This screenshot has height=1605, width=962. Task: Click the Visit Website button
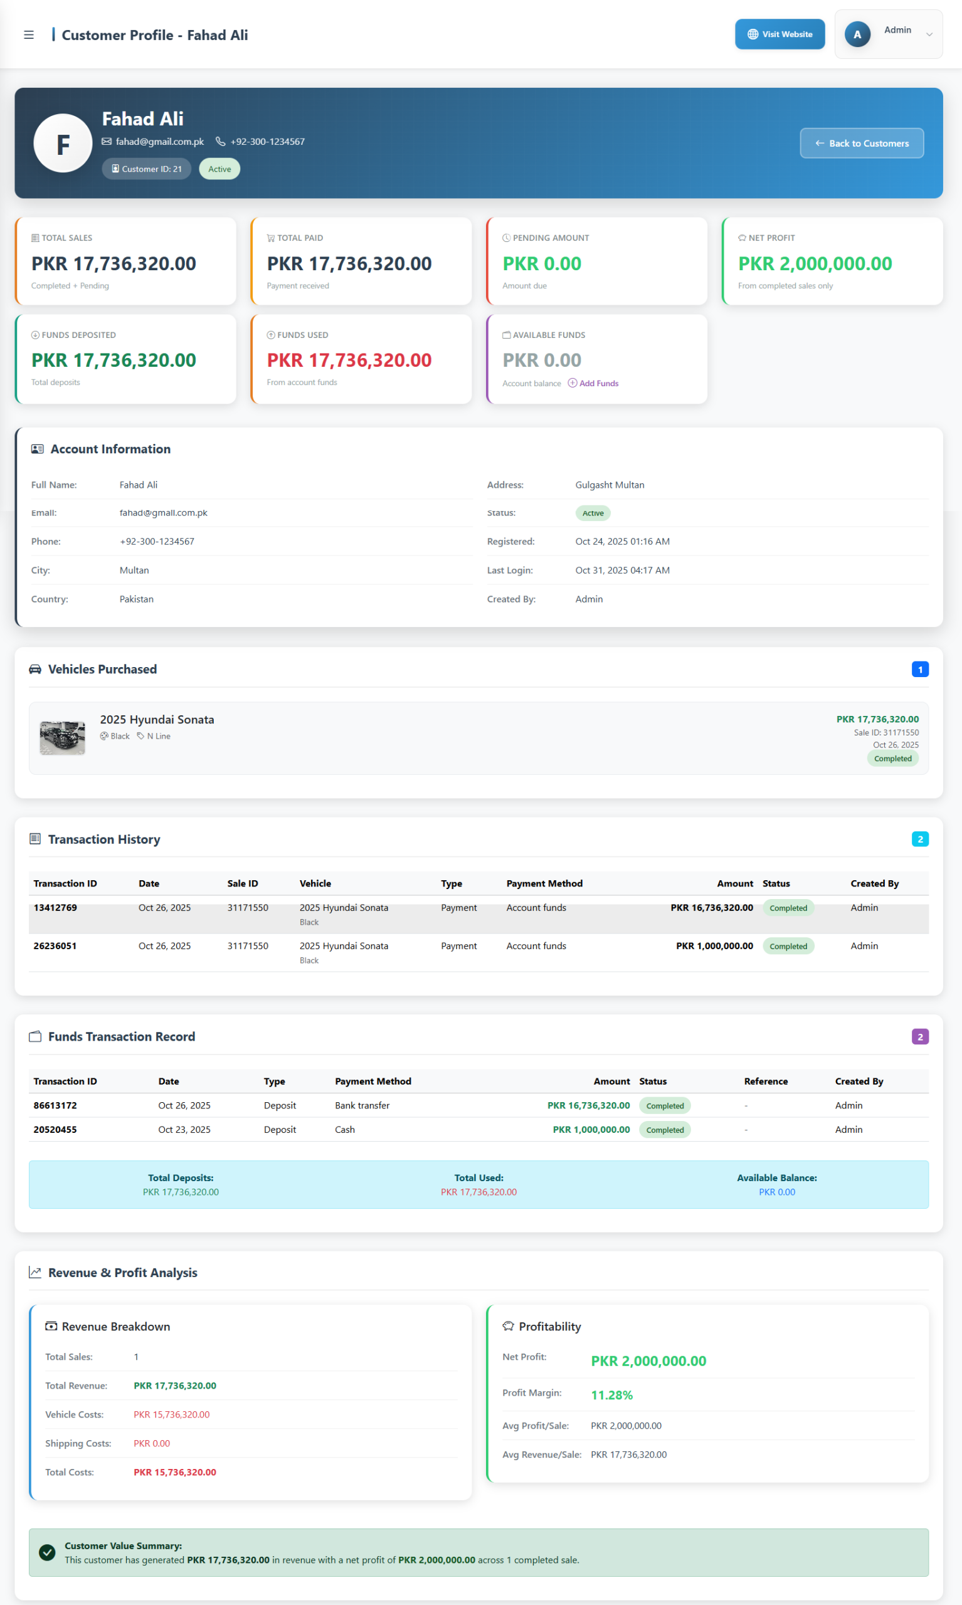779,34
